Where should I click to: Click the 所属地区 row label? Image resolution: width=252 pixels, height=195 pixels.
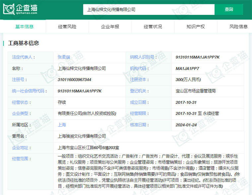point(20,125)
